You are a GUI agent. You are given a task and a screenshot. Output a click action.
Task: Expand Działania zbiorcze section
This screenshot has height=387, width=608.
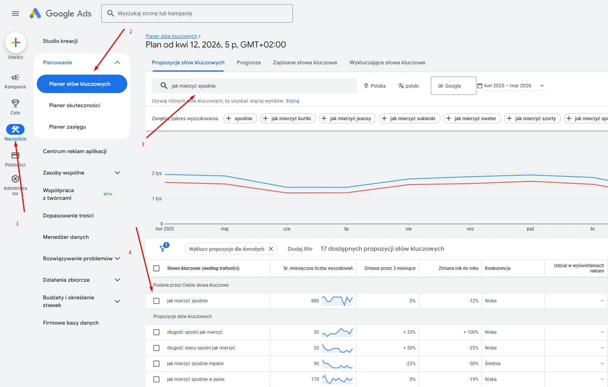117,280
